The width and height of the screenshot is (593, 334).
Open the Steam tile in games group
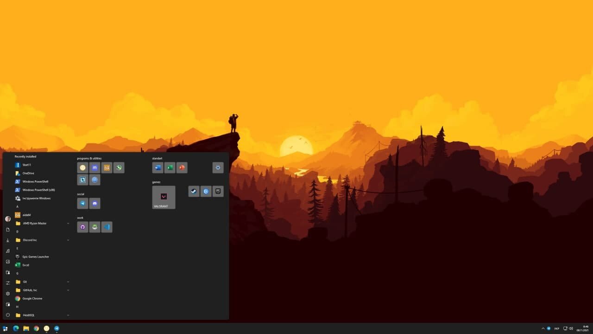[194, 191]
